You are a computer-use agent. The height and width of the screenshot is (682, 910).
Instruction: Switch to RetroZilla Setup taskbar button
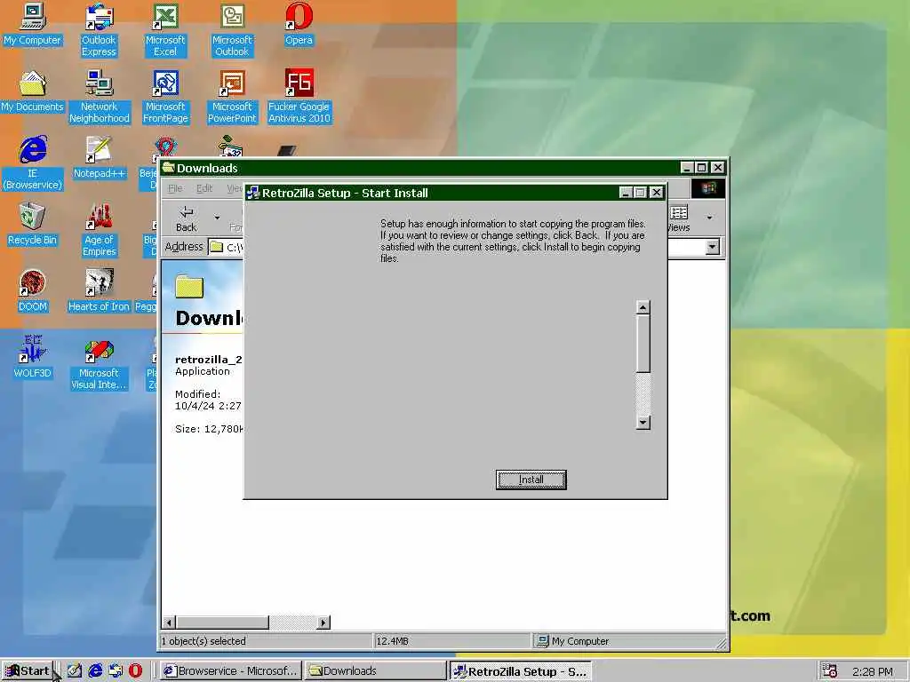pos(520,671)
